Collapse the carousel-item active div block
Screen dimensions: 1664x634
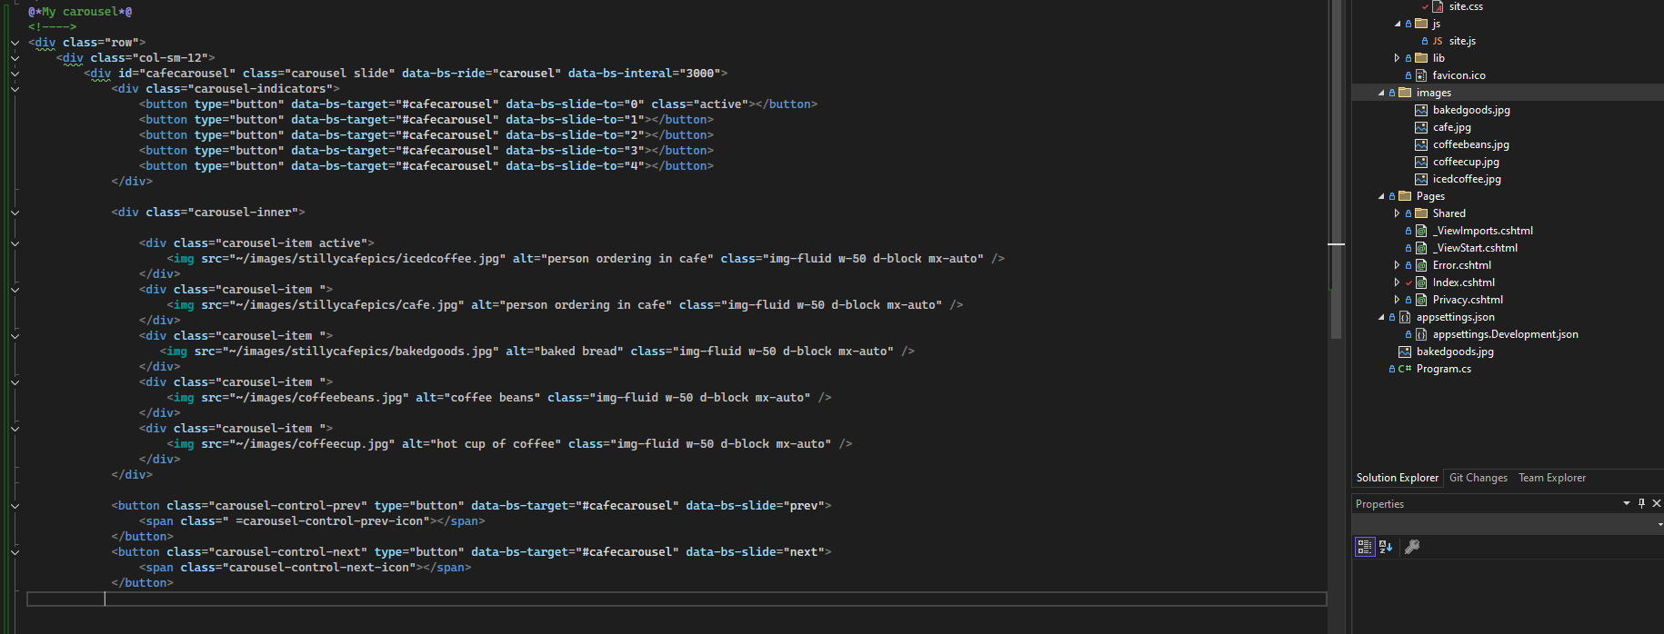15,243
